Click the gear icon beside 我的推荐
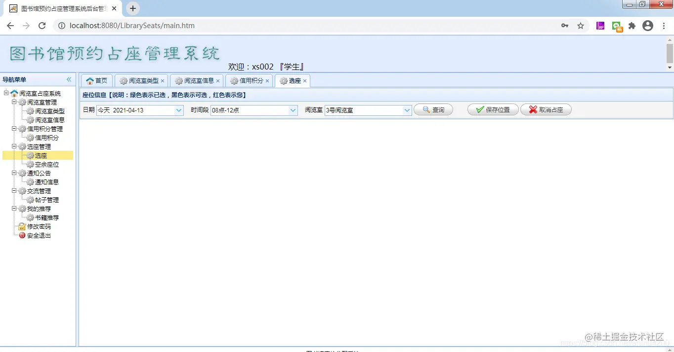674x352 pixels. 22,209
